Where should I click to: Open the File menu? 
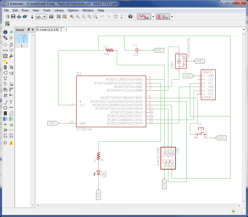click(x=6, y=10)
